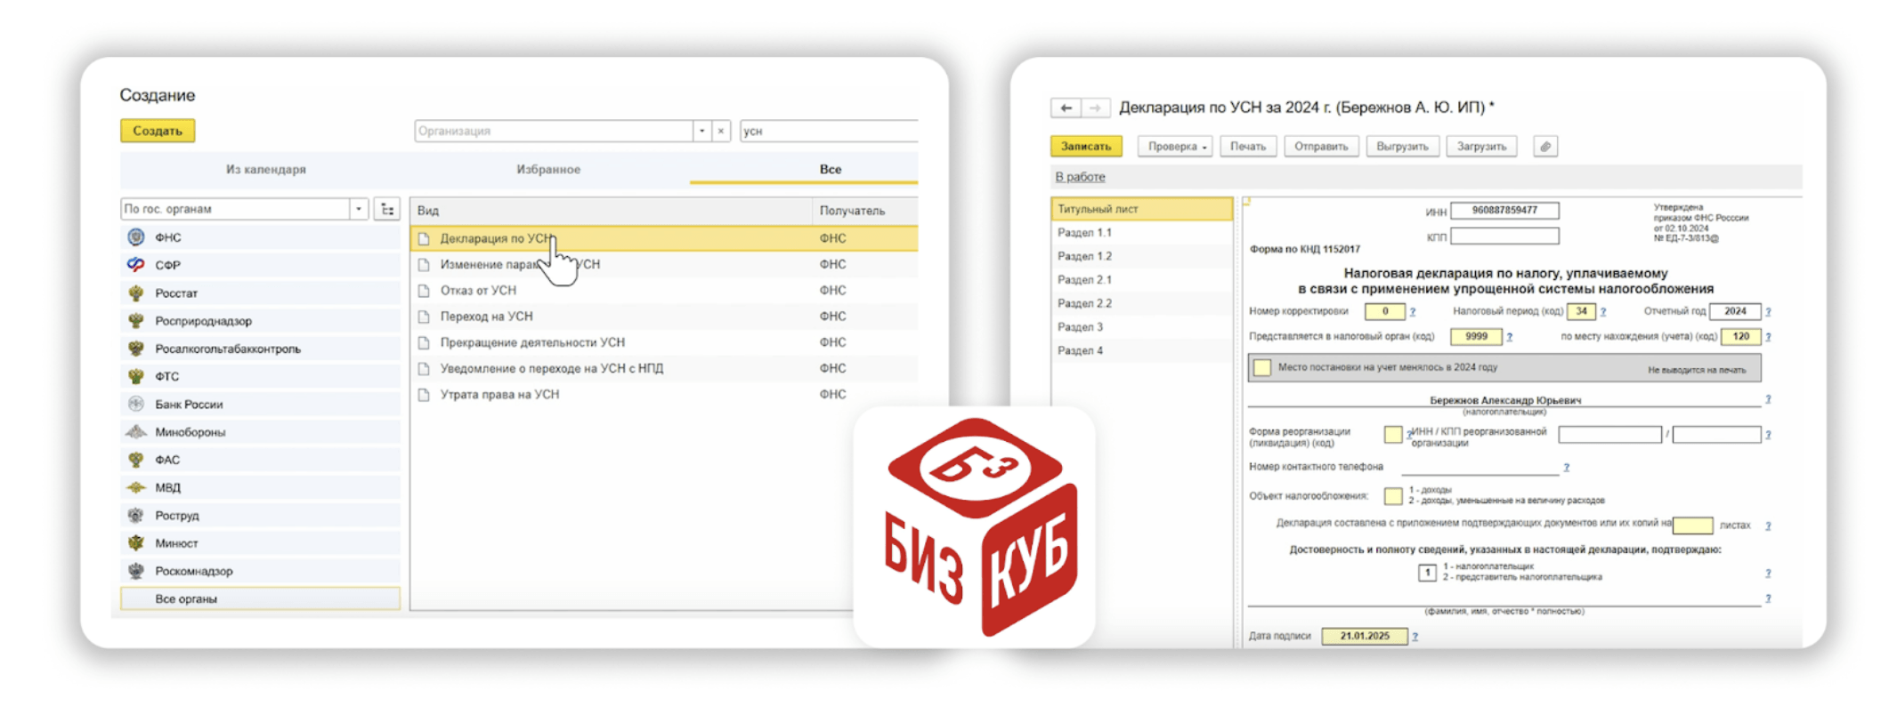Click the document icon beside Декларация по УСН

click(x=425, y=238)
